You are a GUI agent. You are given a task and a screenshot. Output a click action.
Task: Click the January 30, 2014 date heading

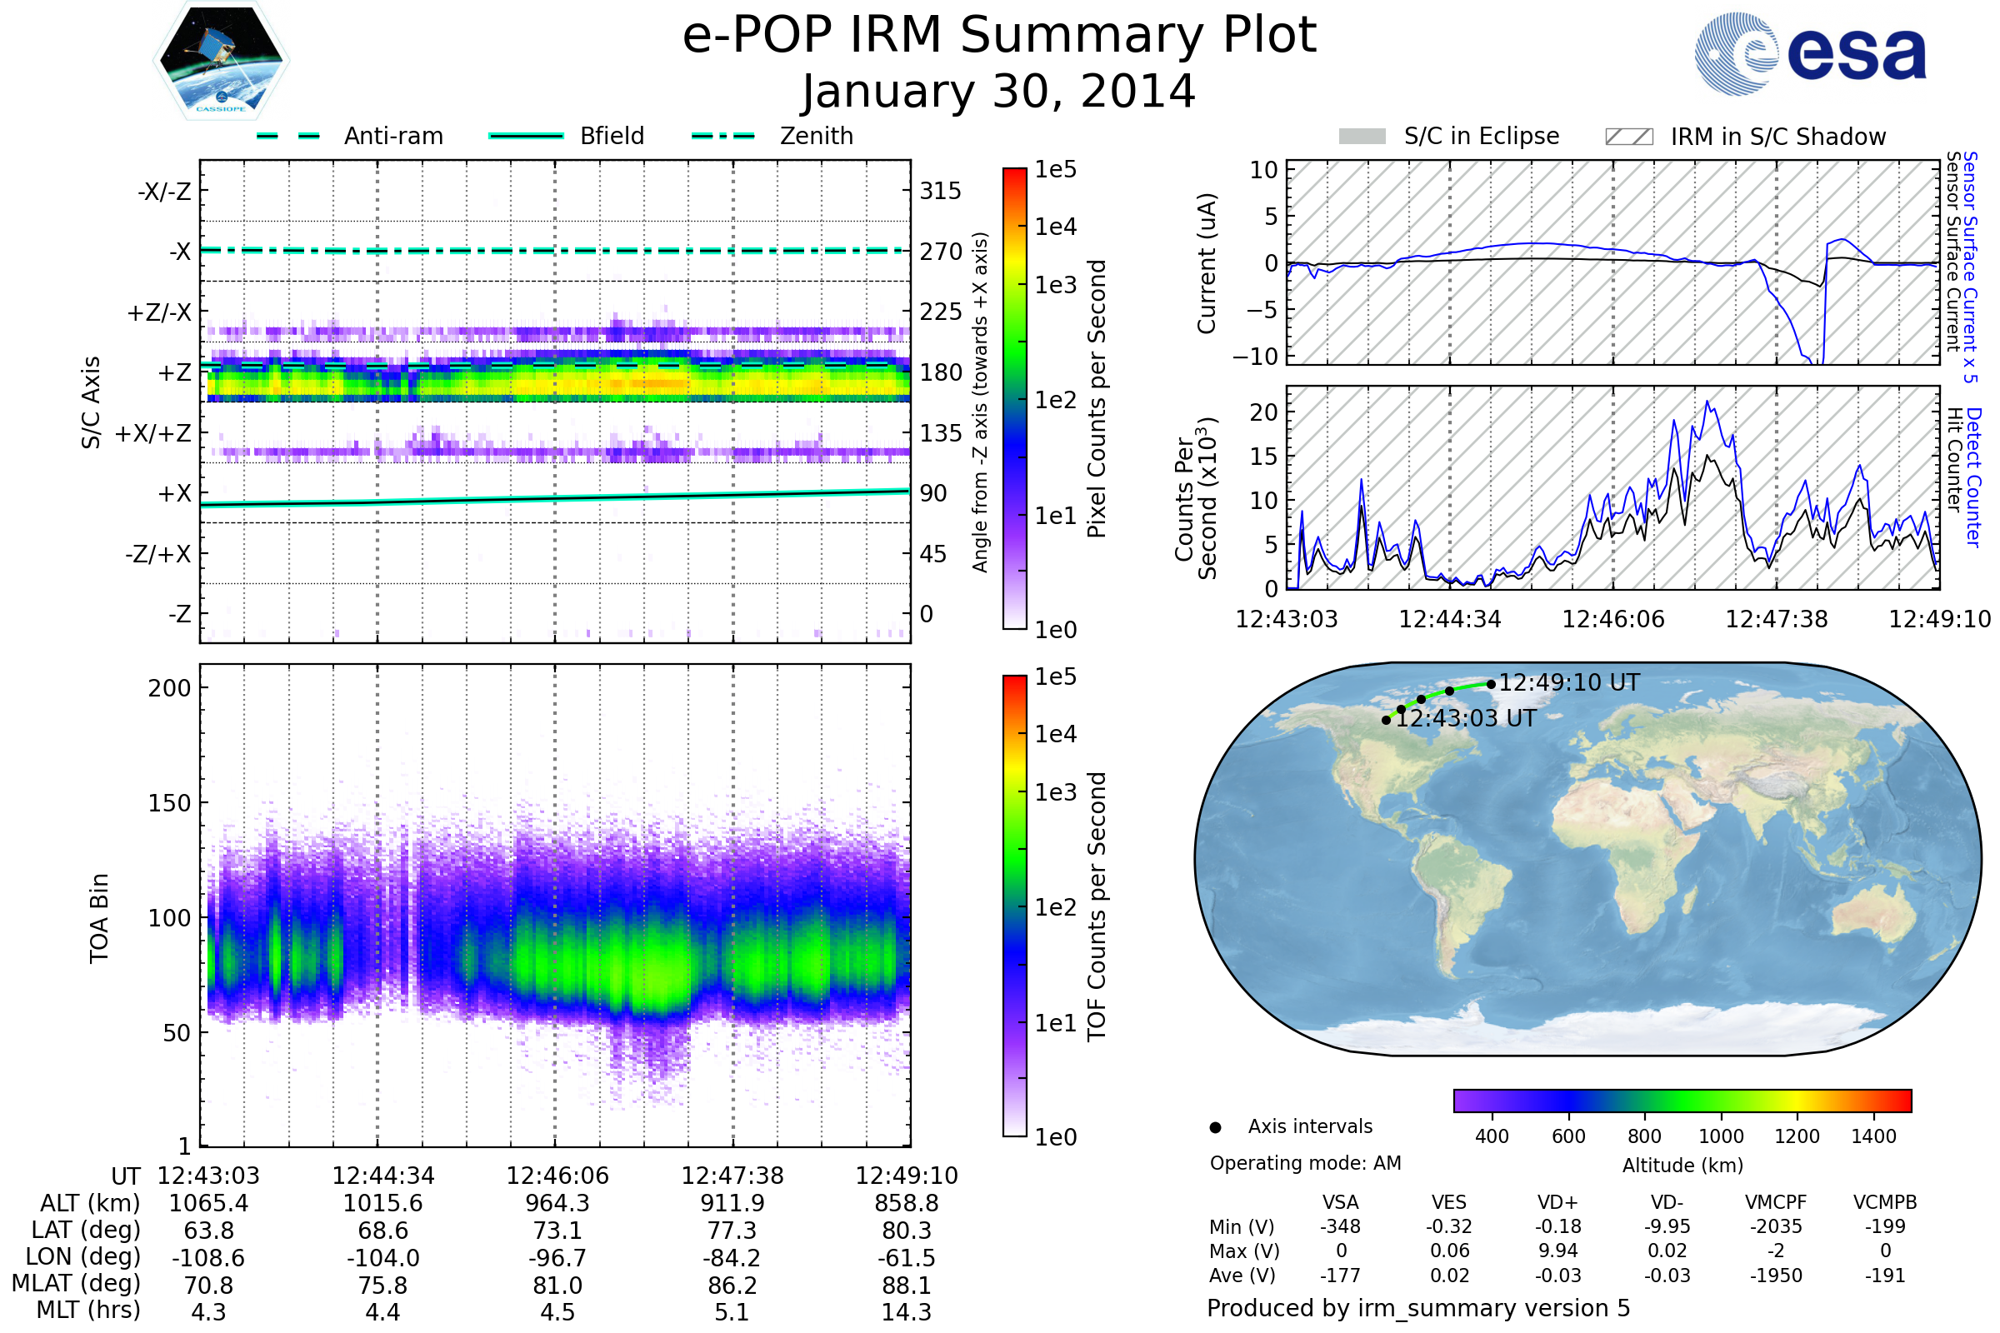999,92
